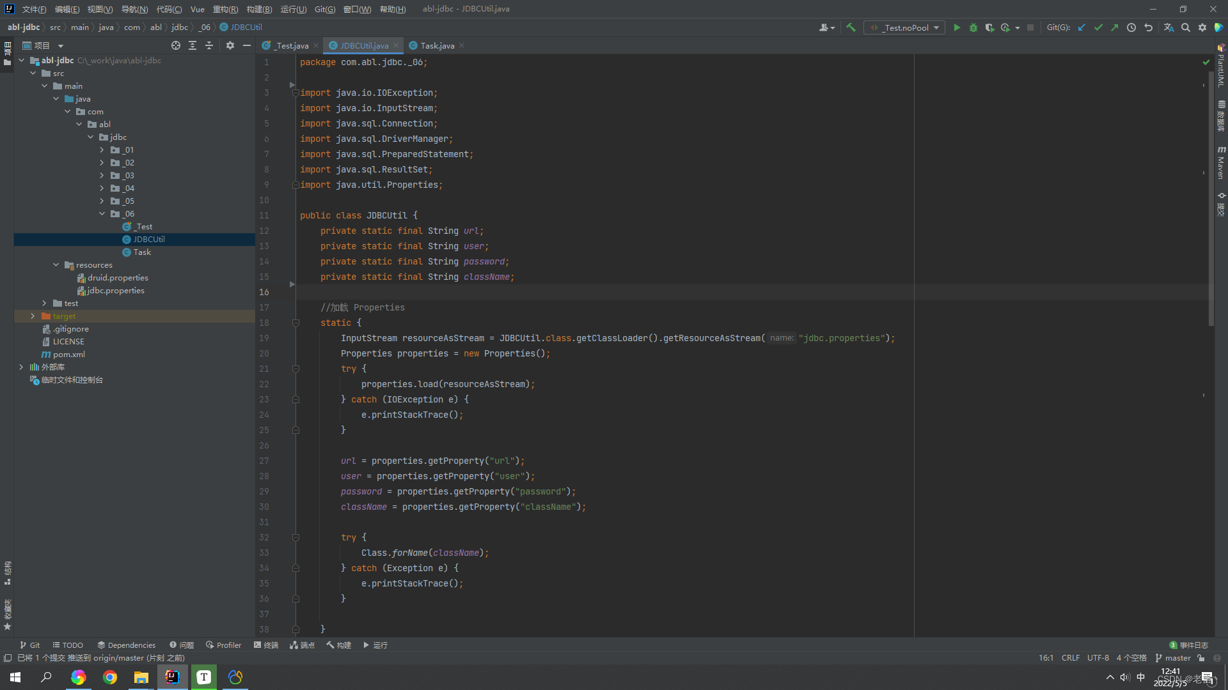Stop the running process button
The height and width of the screenshot is (690, 1228).
pyautogui.click(x=1030, y=27)
